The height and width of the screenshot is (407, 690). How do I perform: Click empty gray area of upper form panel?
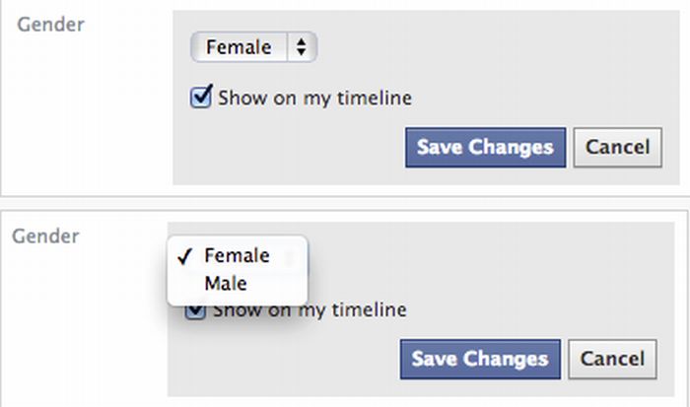(513, 59)
